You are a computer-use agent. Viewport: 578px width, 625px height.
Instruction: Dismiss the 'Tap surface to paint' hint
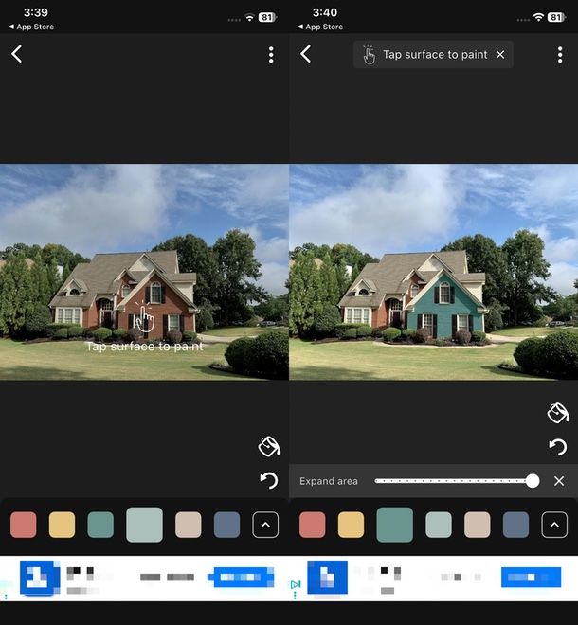coord(500,55)
